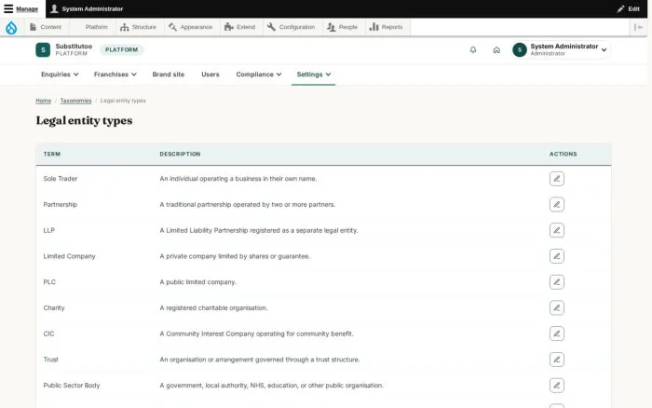Open the System Administrator account dropdown
The height and width of the screenshot is (408, 652).
pos(561,50)
